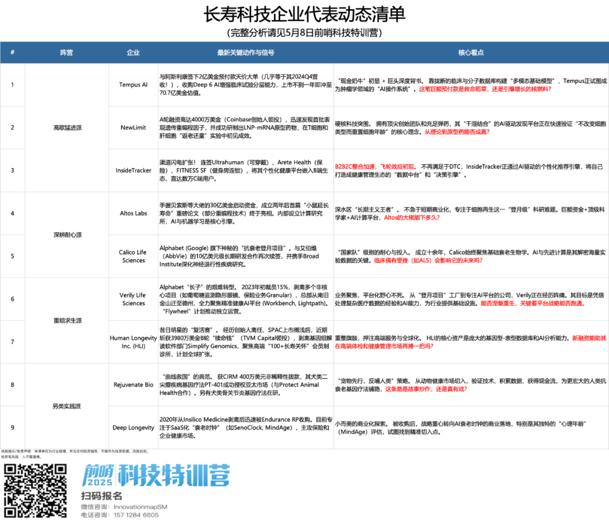Click row number 5 cell

[12, 256]
